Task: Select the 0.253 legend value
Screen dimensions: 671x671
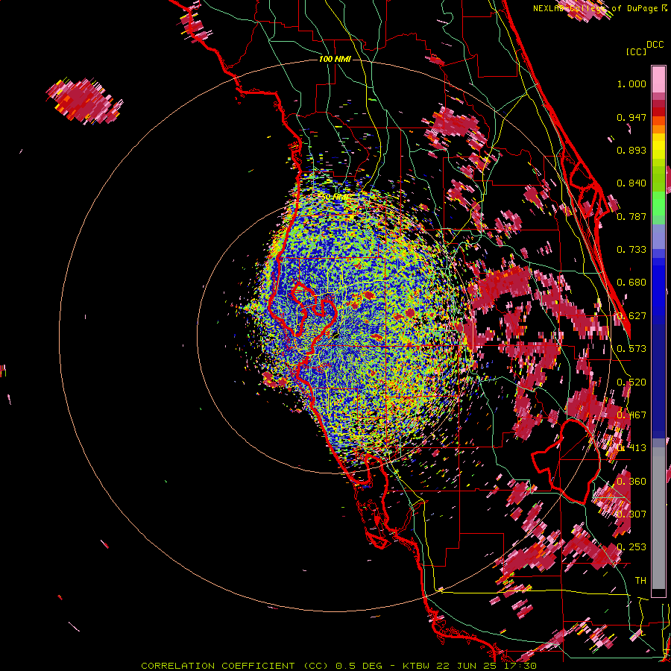Action: click(x=631, y=547)
